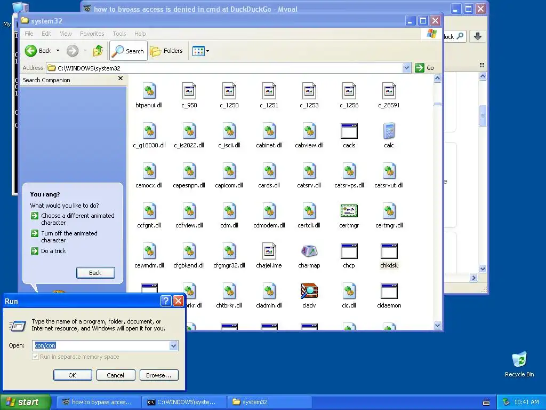Select the cdmodem.dll file icon
The width and height of the screenshot is (546, 410).
tap(269, 211)
